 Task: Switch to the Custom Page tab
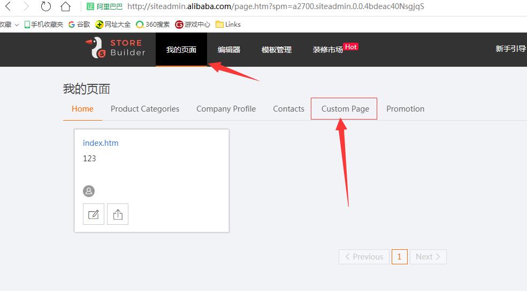coord(345,109)
